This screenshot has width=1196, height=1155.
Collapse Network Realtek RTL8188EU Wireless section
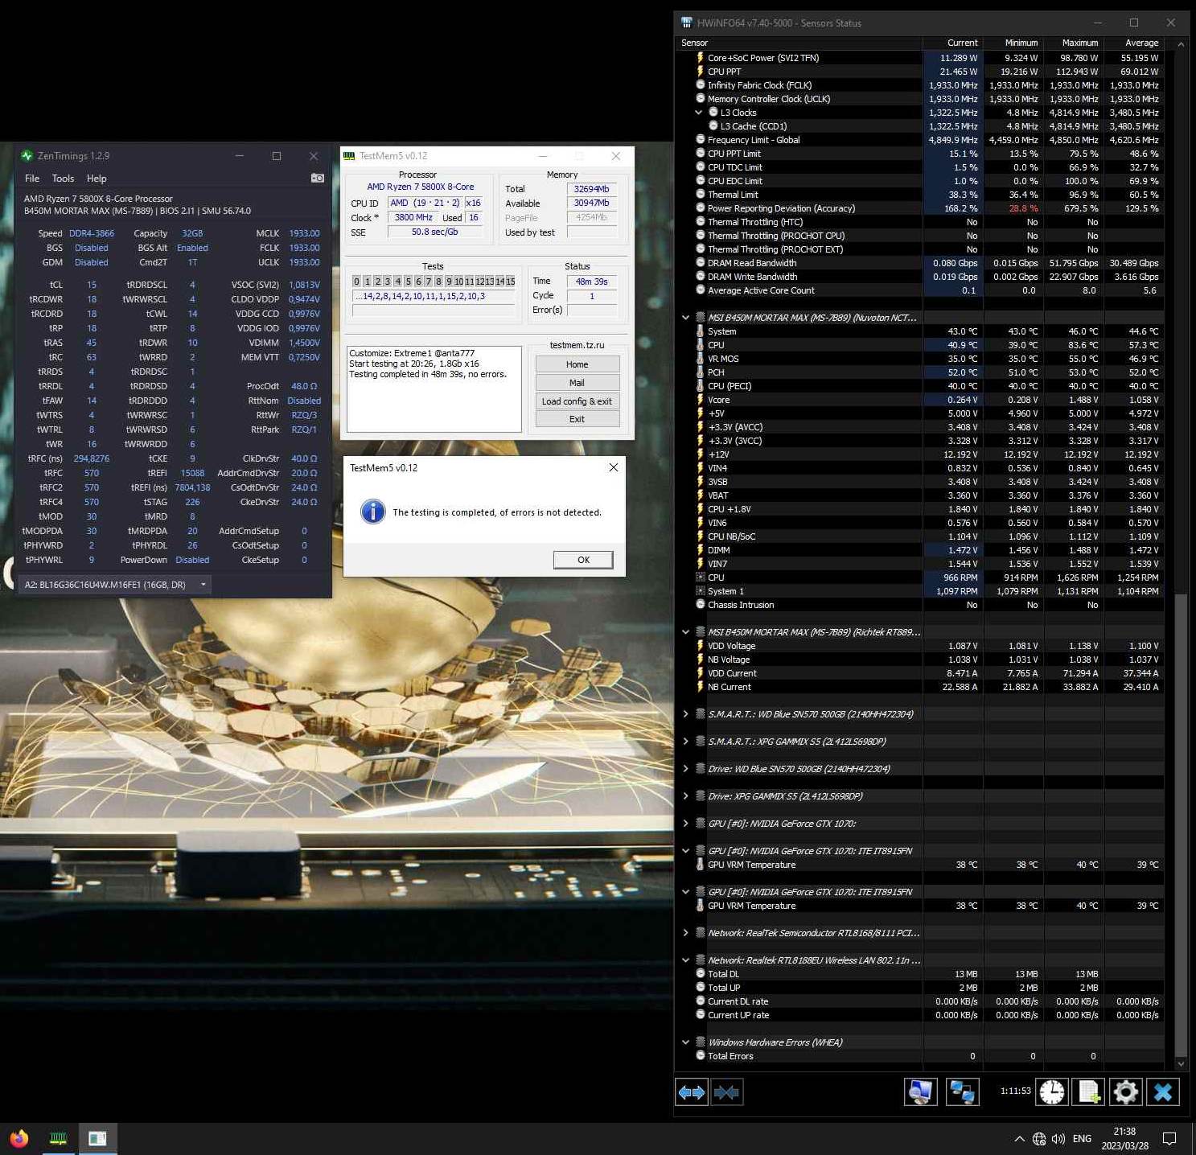pyautogui.click(x=685, y=960)
